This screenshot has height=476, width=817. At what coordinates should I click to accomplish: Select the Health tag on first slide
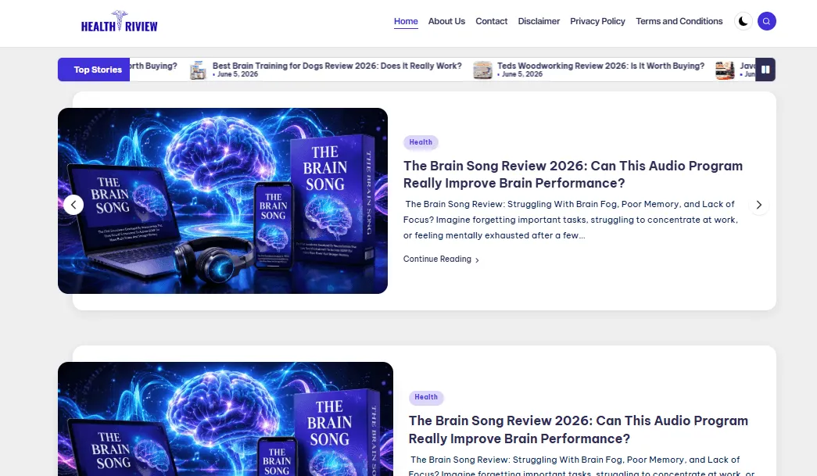coord(421,142)
